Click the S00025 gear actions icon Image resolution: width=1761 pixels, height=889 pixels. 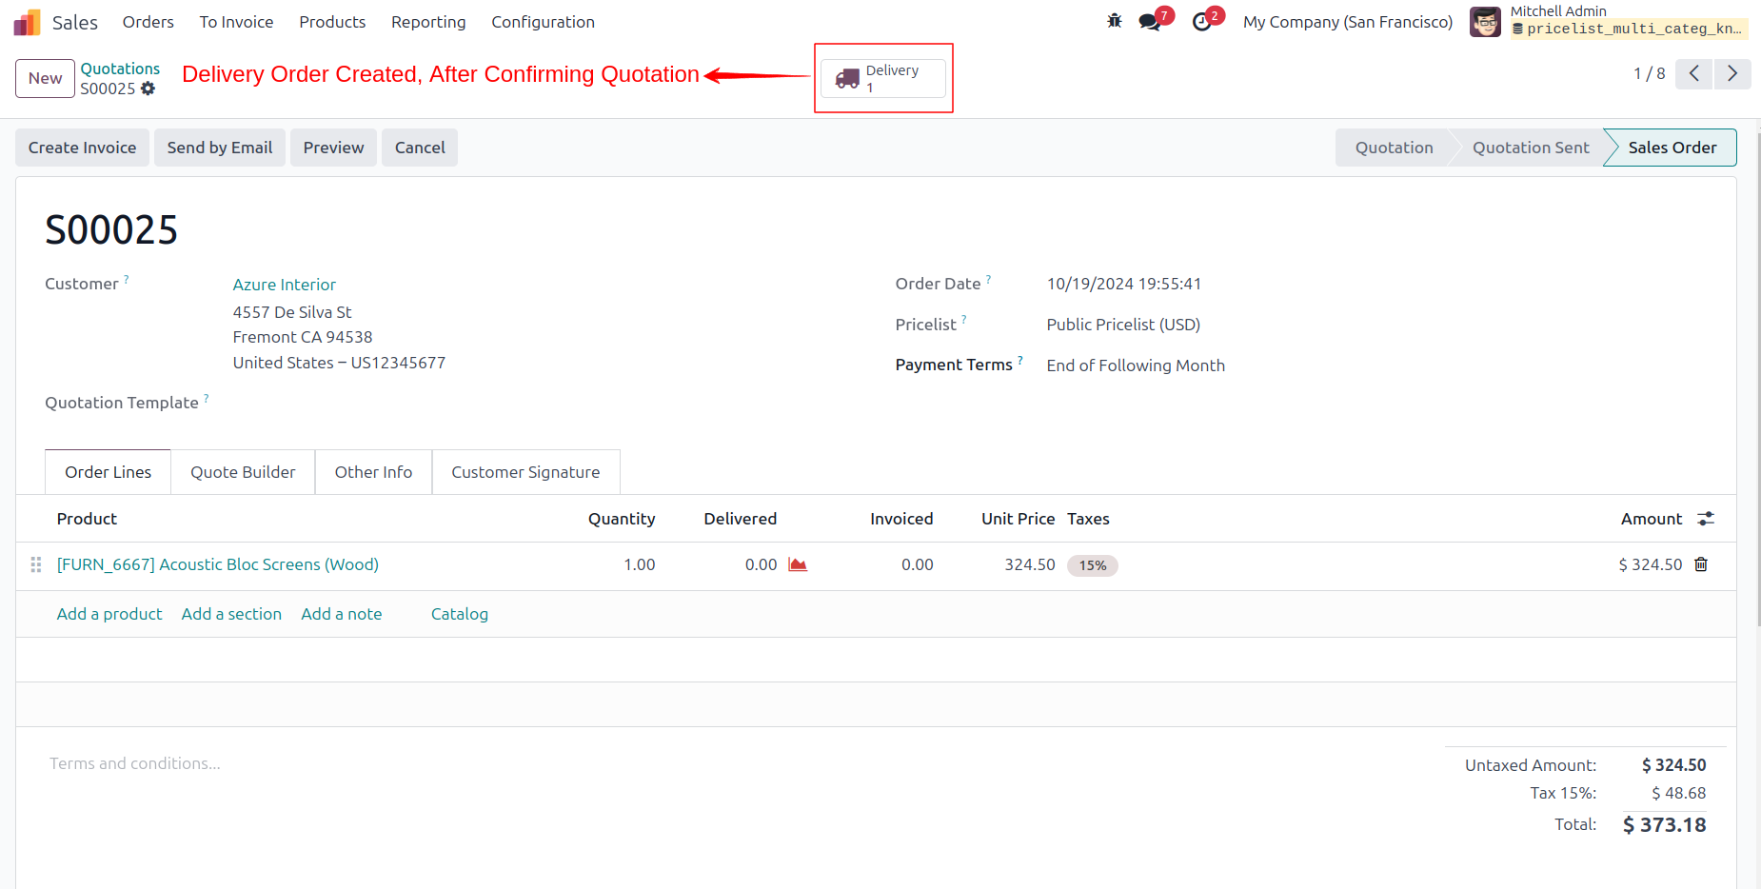click(148, 89)
